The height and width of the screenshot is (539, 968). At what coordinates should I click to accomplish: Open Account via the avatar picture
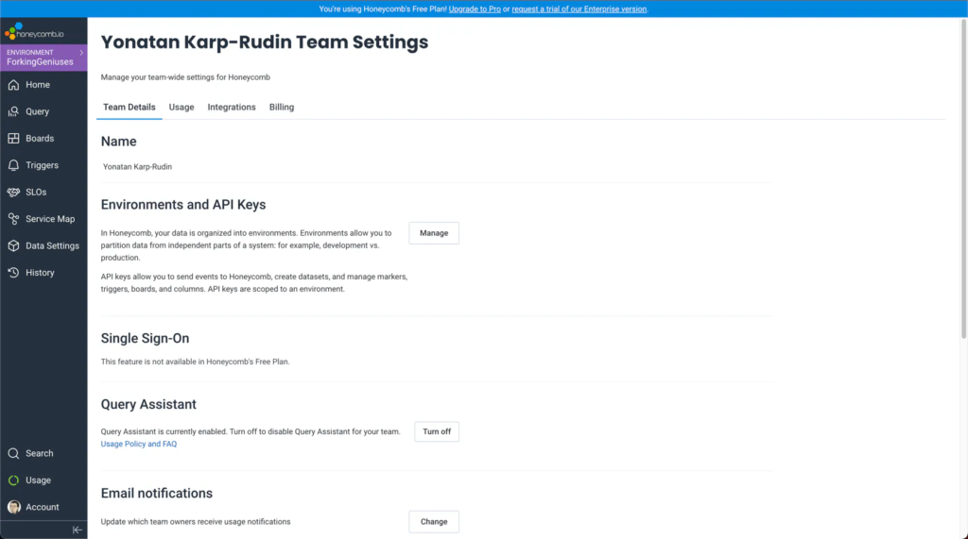[x=13, y=507]
